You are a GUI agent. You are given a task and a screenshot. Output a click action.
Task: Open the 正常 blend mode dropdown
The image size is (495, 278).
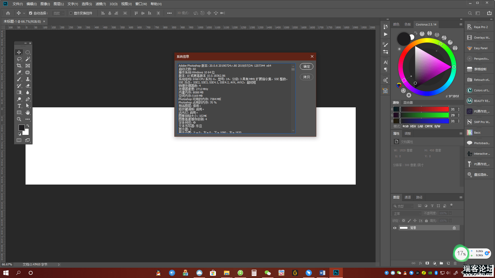407,214
